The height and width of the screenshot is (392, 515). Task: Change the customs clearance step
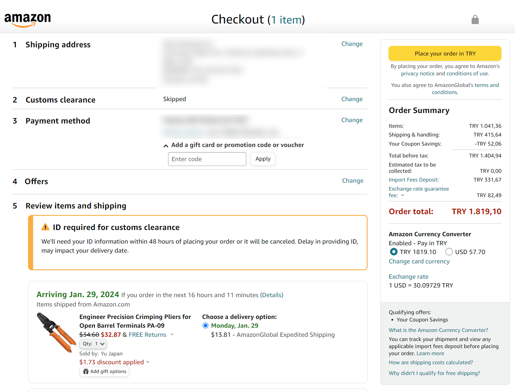[x=352, y=99]
